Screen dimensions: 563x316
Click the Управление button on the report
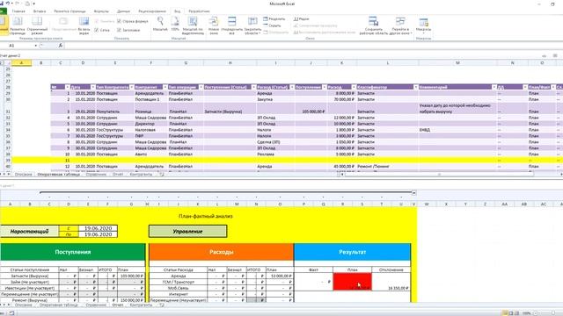[187, 232]
